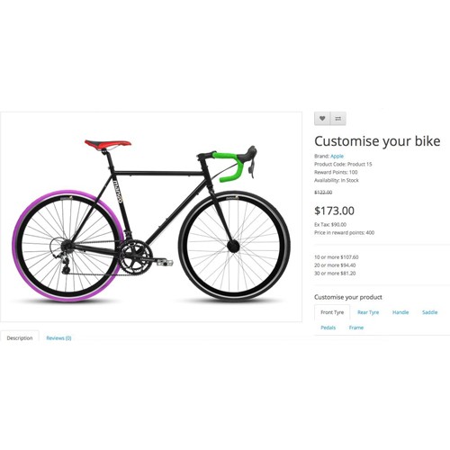Screen dimensions: 450x450
Task: Click the green handlebar on the bike
Action: [231, 166]
